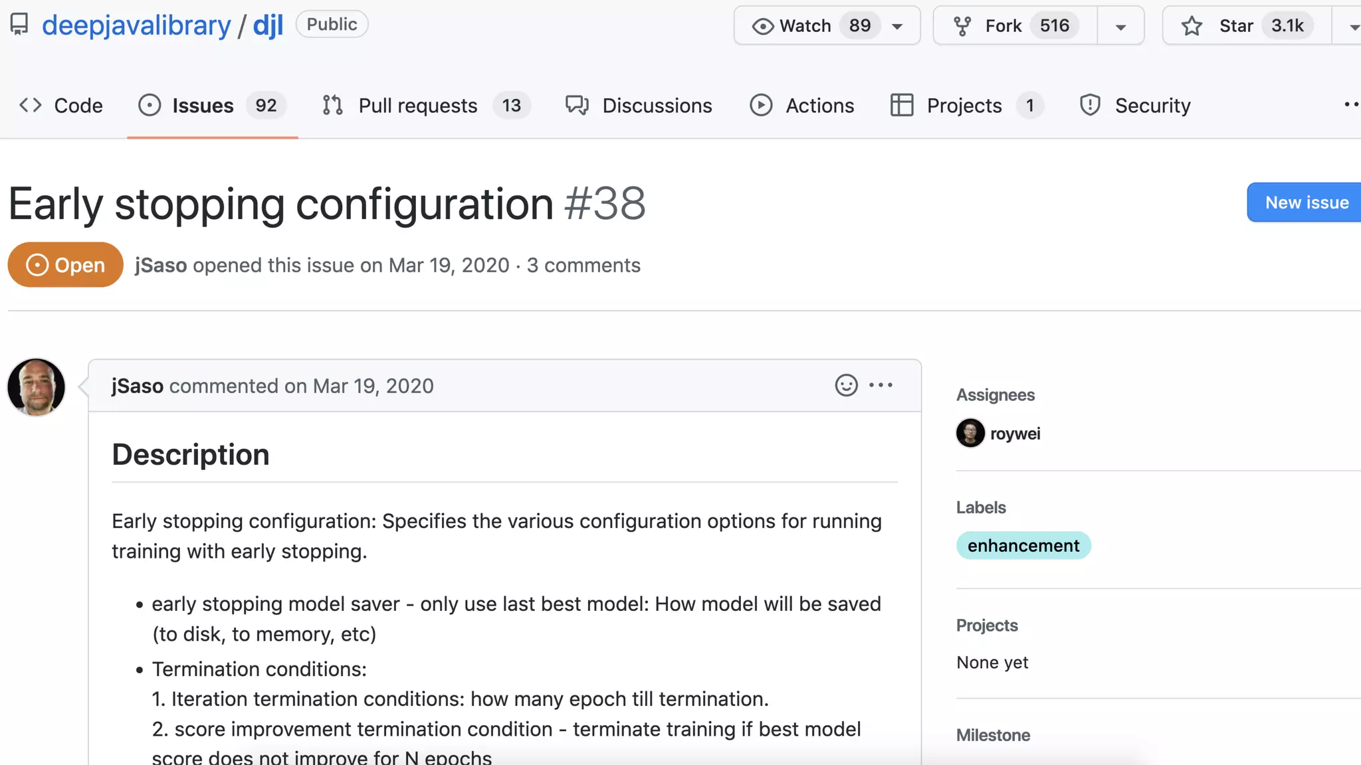This screenshot has width=1361, height=765.
Task: Click the Assignees sidebar heading
Action: [995, 395]
